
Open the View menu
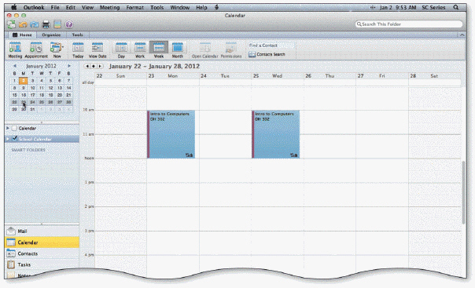tap(87, 7)
